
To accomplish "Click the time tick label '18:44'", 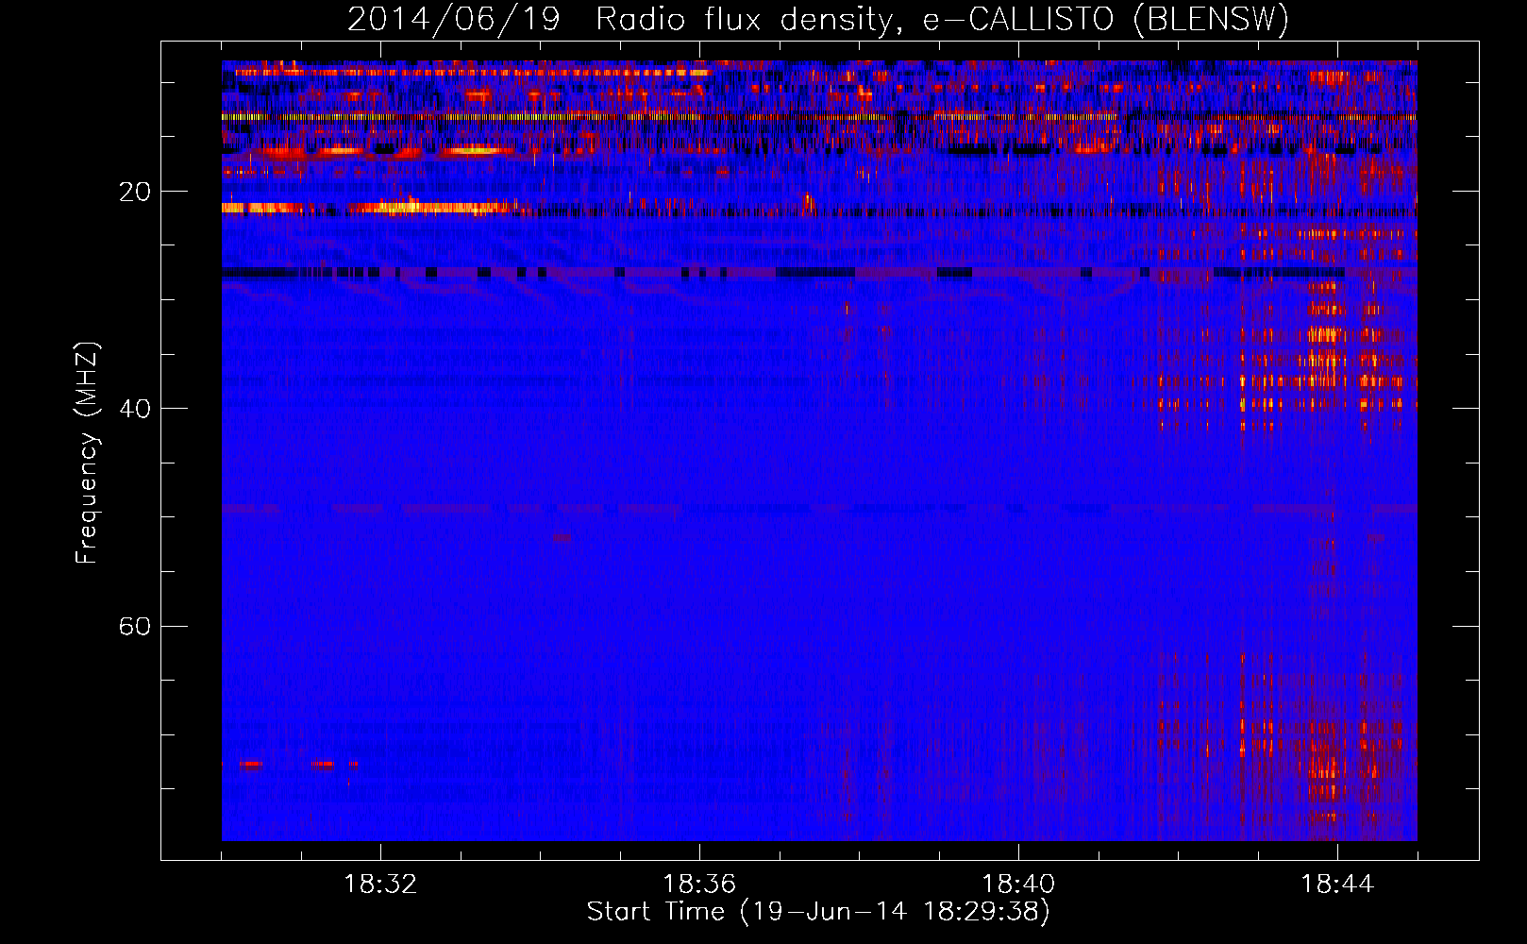I will (1337, 885).
